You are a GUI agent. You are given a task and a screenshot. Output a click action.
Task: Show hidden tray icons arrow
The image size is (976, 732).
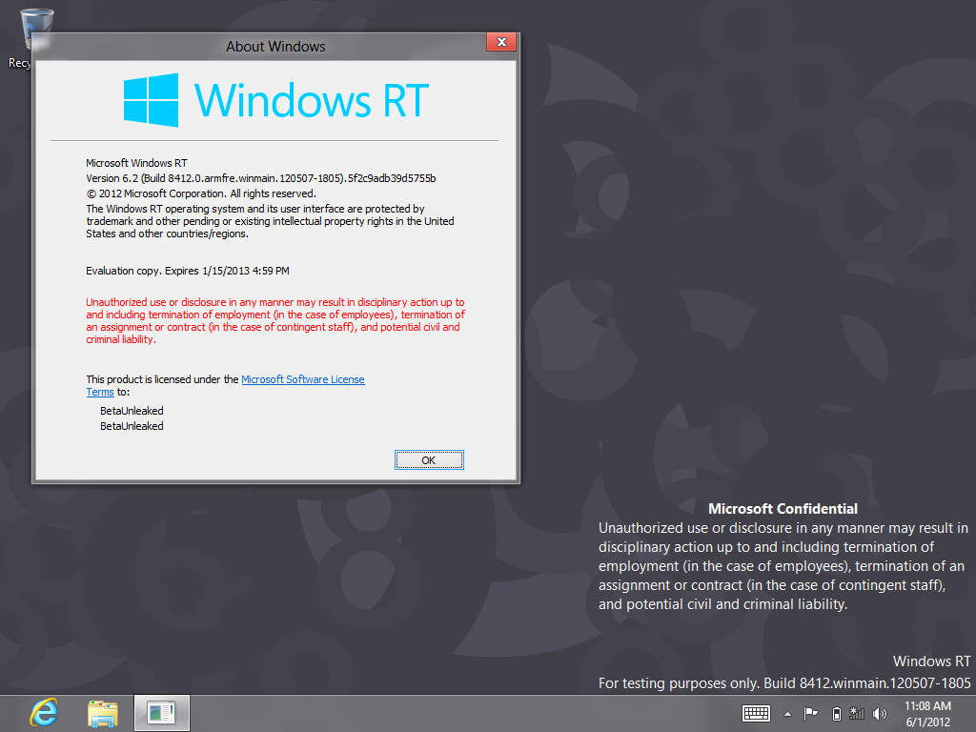(x=787, y=714)
